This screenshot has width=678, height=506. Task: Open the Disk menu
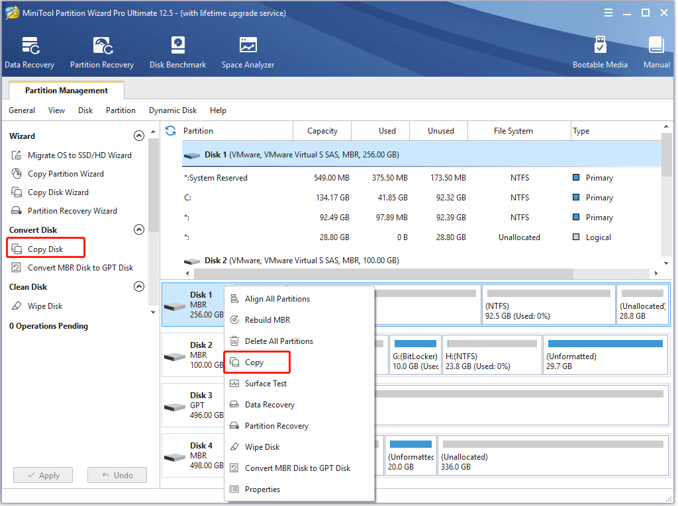click(x=85, y=110)
